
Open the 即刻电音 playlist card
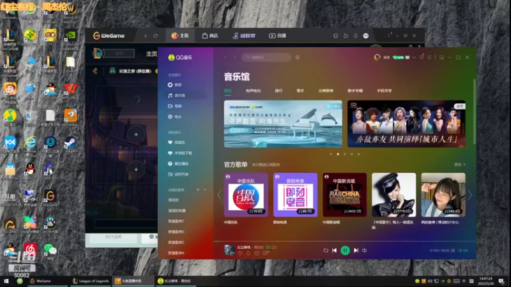point(295,195)
